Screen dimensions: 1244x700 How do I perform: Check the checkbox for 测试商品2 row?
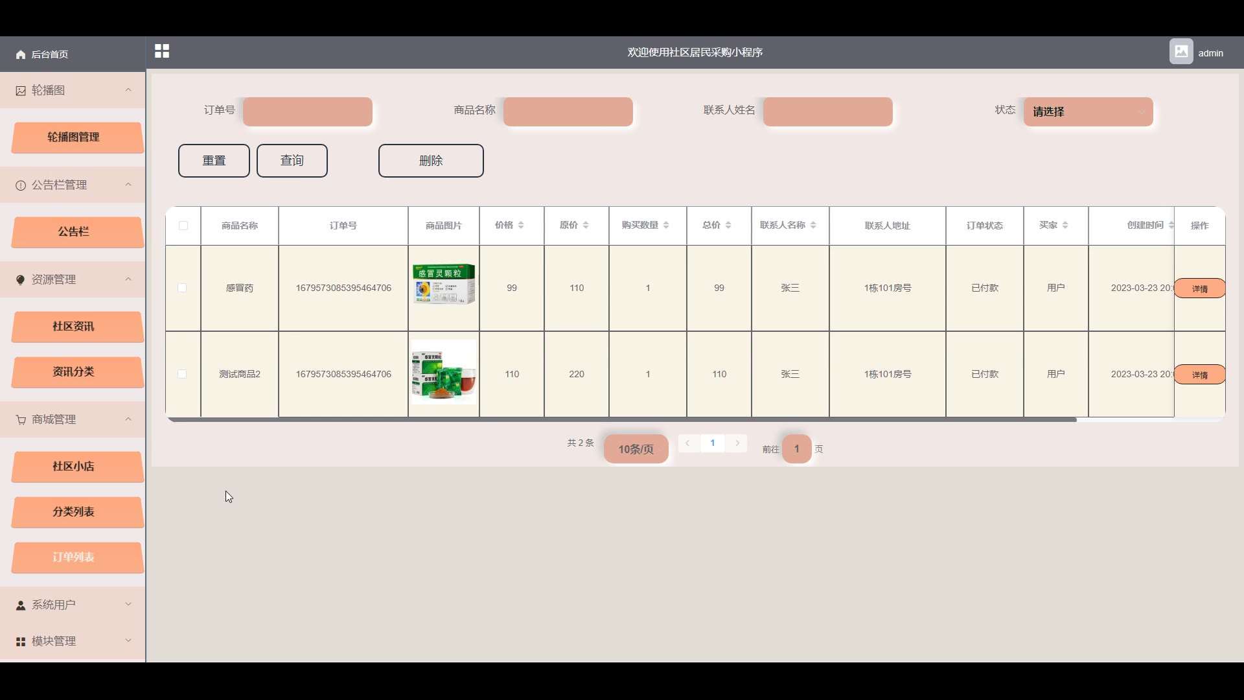(x=182, y=374)
